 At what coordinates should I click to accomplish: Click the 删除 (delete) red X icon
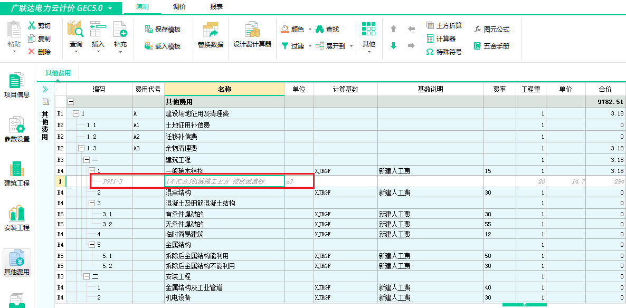point(32,52)
